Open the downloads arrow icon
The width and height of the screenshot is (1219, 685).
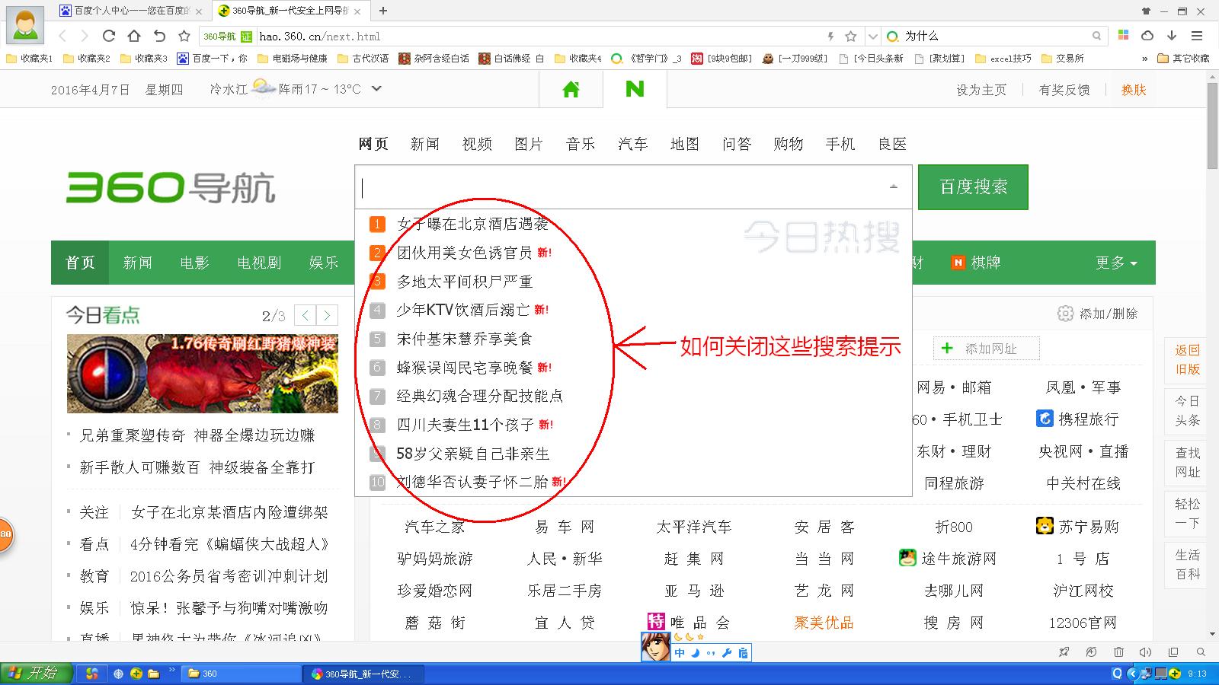(x=1172, y=35)
